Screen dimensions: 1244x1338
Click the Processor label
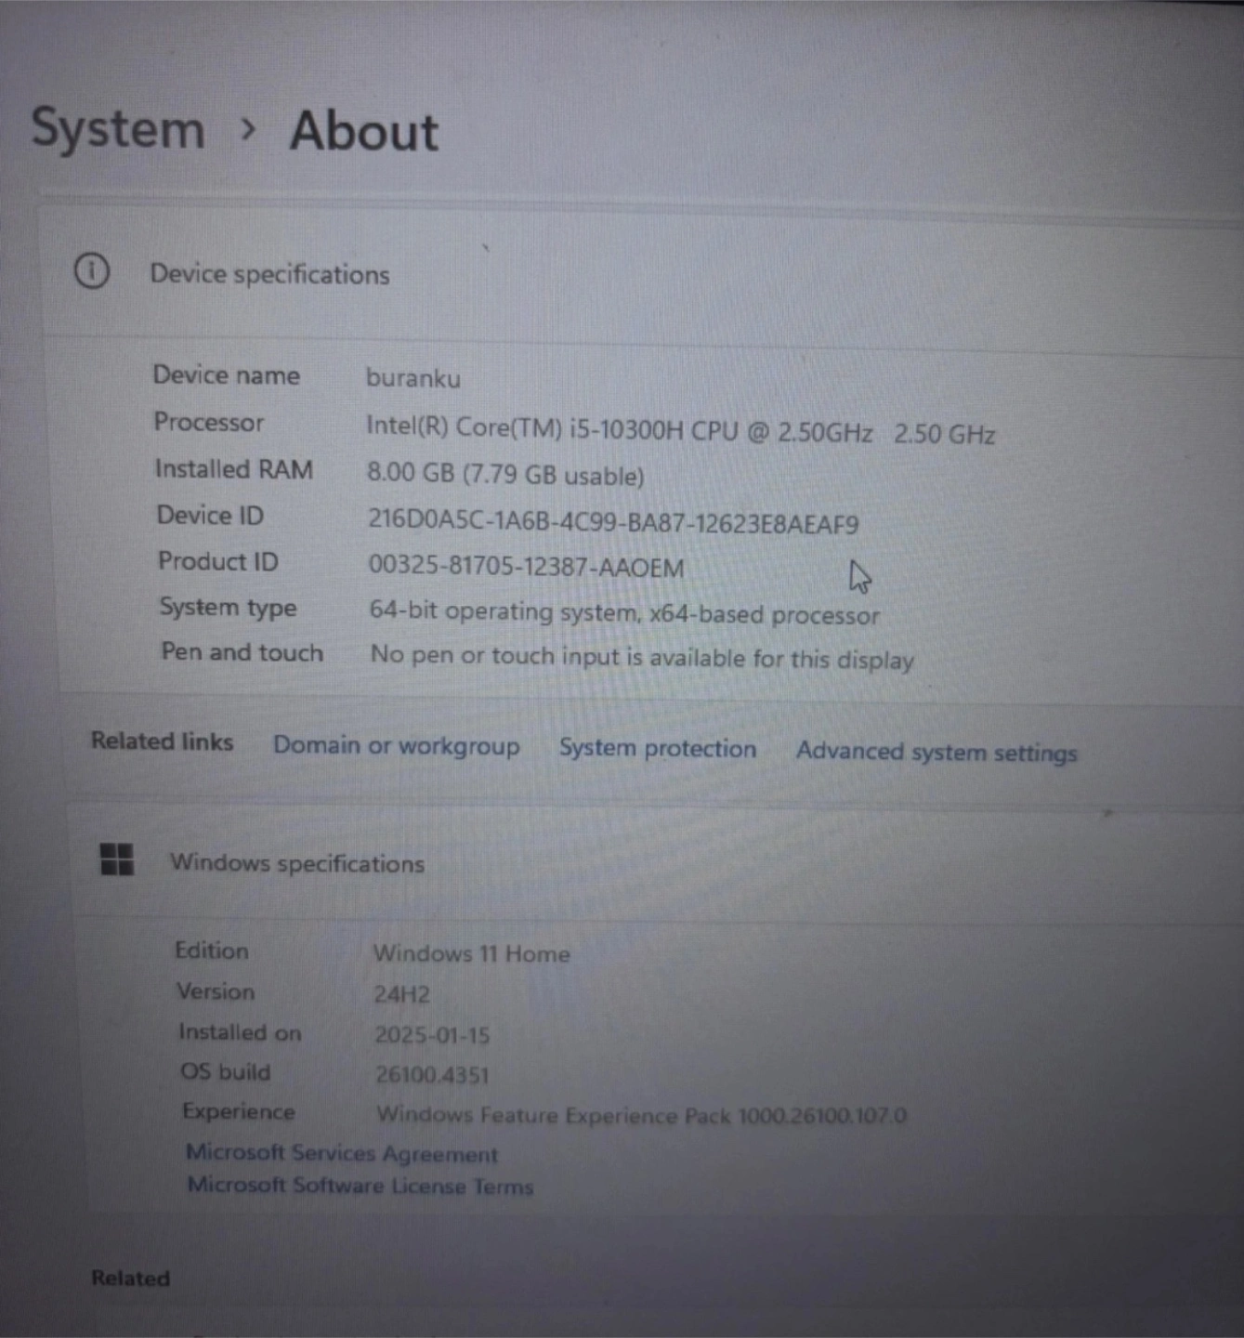click(209, 423)
